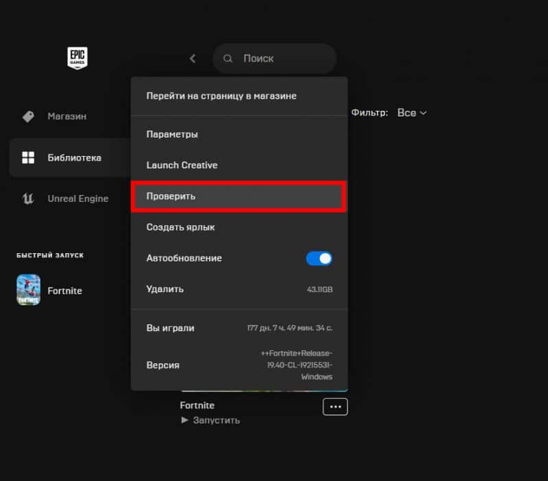Screen dimensions: 548x481
Task: Click the search magnifier icon
Action: pos(228,59)
